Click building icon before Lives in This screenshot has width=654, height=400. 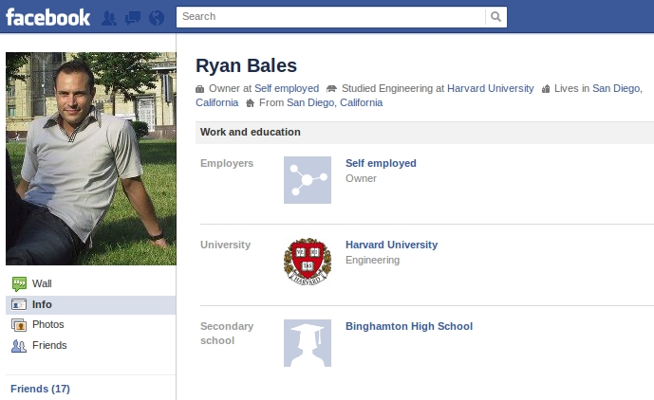coord(546,89)
